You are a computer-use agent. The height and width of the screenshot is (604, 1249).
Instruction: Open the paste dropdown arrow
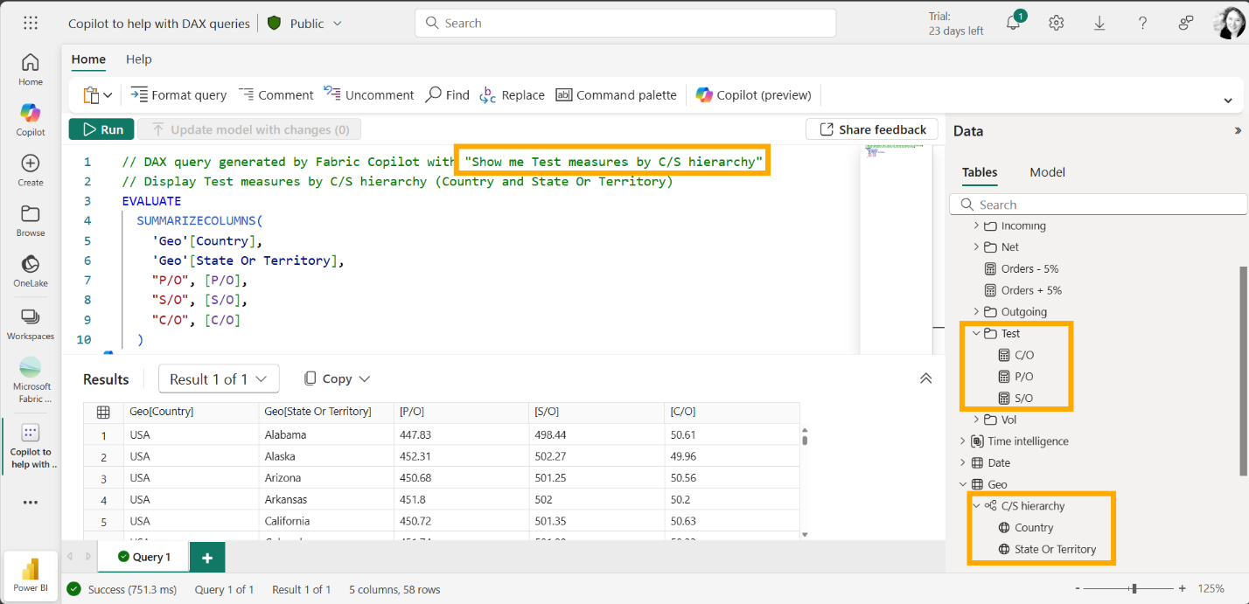pyautogui.click(x=108, y=94)
